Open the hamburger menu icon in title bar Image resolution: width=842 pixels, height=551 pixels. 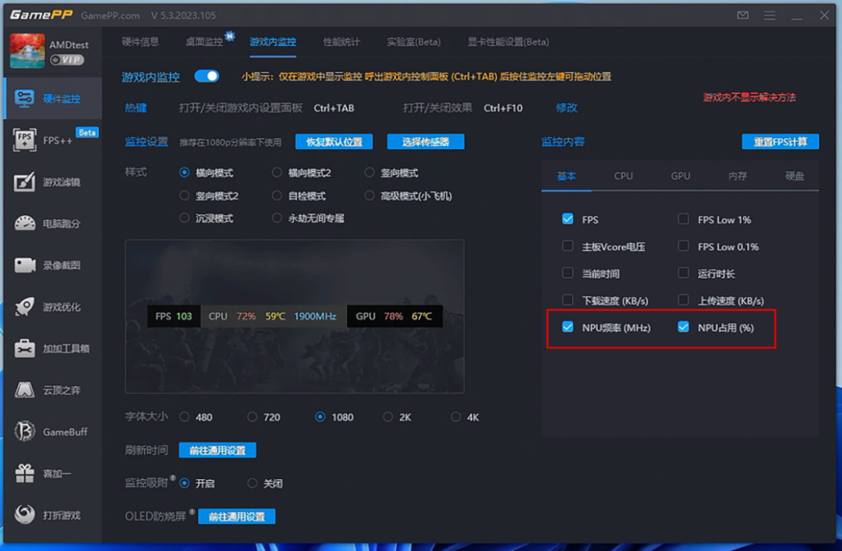point(769,15)
